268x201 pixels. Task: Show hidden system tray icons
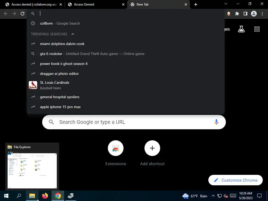point(213,196)
